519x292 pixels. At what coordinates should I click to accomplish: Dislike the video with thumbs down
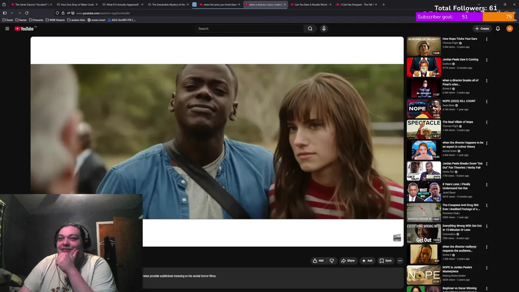[332, 261]
